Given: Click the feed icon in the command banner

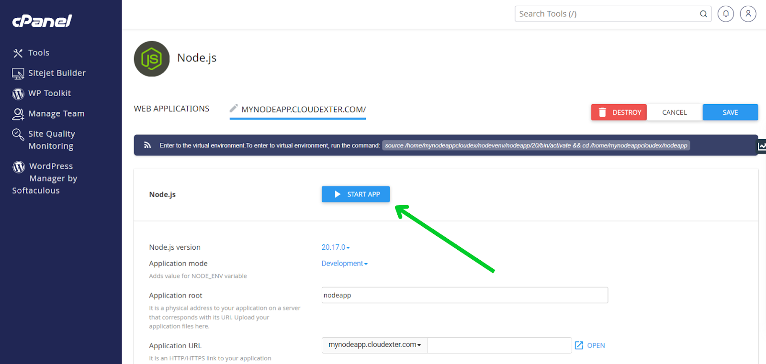Looking at the screenshot, I should (147, 145).
